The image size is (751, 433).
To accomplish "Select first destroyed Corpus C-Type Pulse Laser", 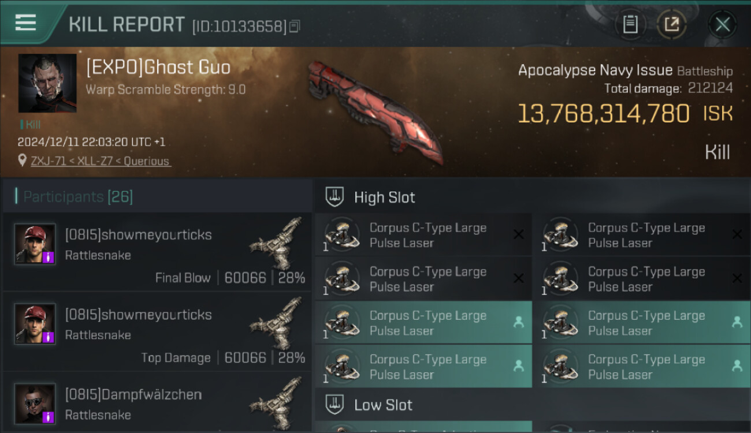I will coord(423,235).
